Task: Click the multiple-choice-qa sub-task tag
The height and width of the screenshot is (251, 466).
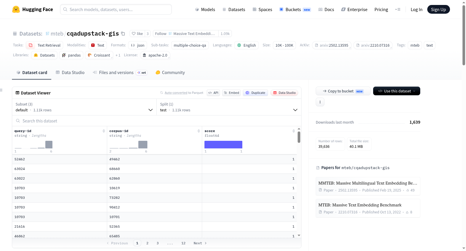Action: [x=190, y=45]
